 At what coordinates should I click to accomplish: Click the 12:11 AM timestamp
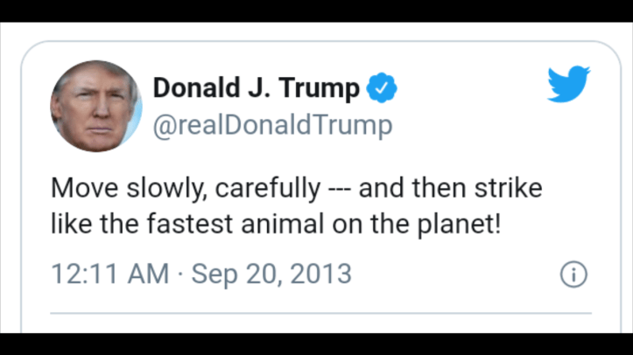(110, 274)
